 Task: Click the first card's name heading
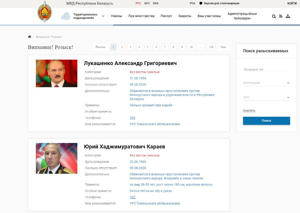click(130, 63)
